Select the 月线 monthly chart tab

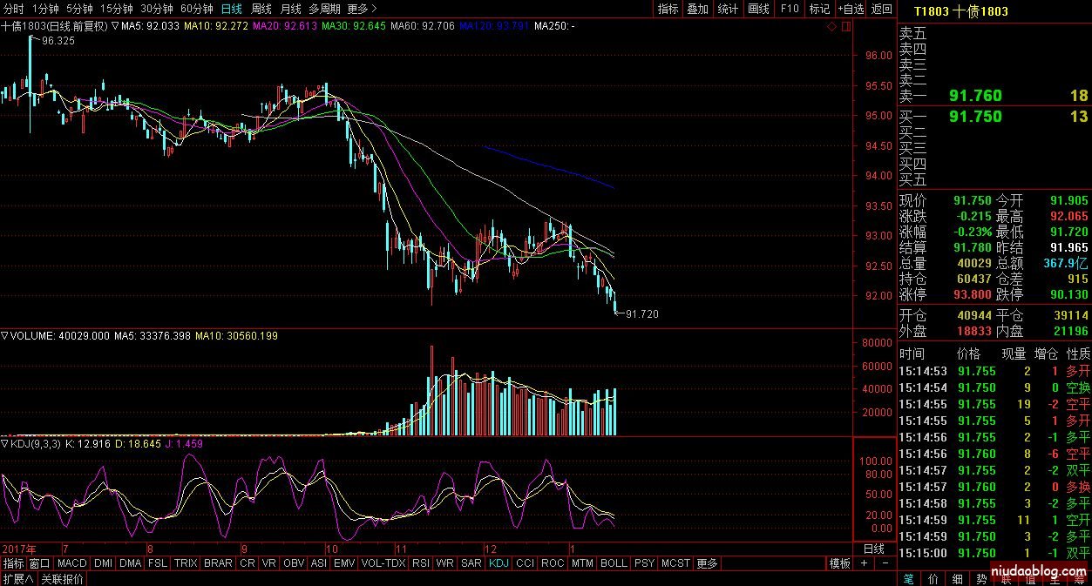290,9
